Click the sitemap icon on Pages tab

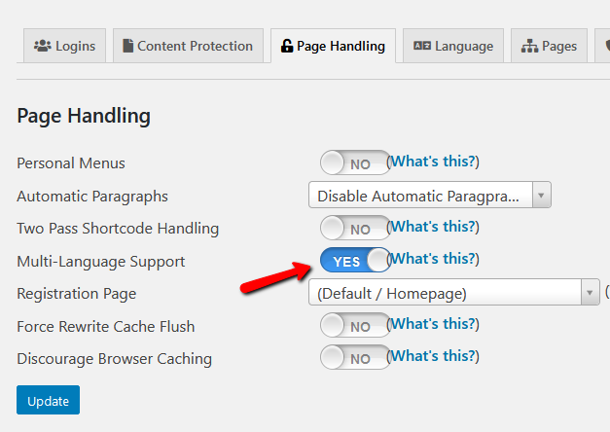(x=529, y=46)
